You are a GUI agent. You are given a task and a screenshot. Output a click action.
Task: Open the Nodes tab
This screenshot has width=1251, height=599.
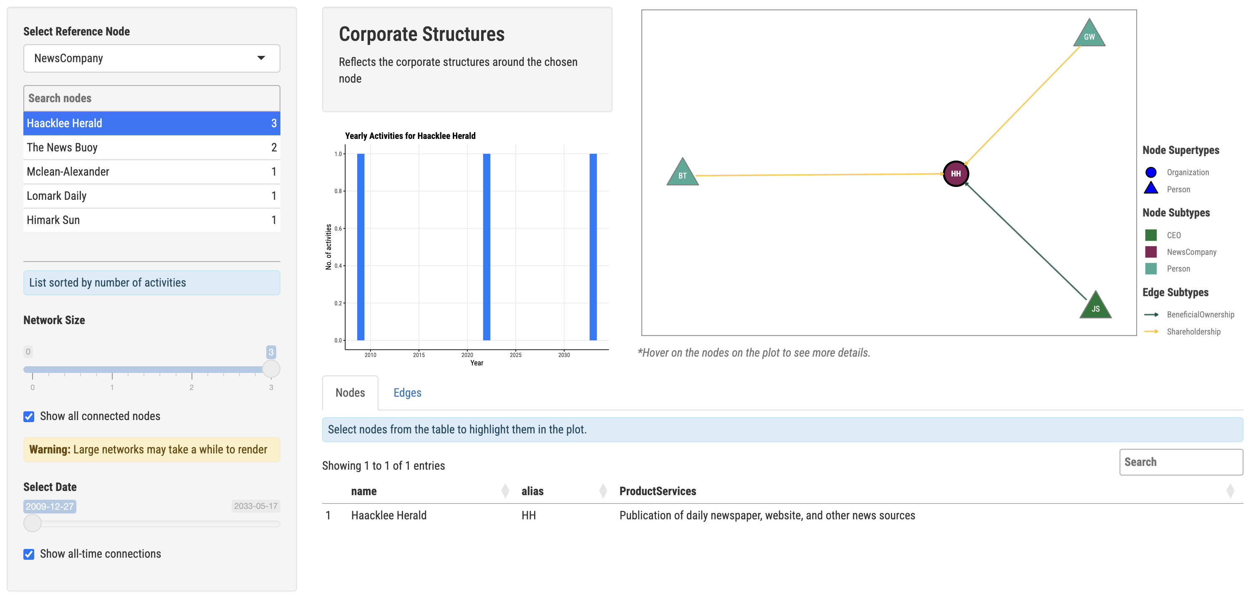click(x=350, y=393)
